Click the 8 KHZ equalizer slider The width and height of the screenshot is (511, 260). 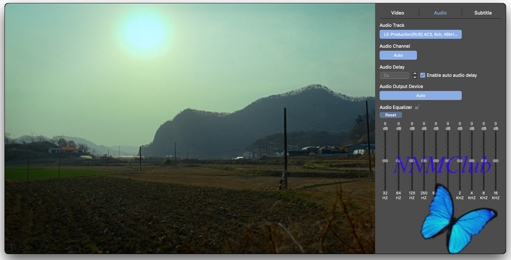484,161
